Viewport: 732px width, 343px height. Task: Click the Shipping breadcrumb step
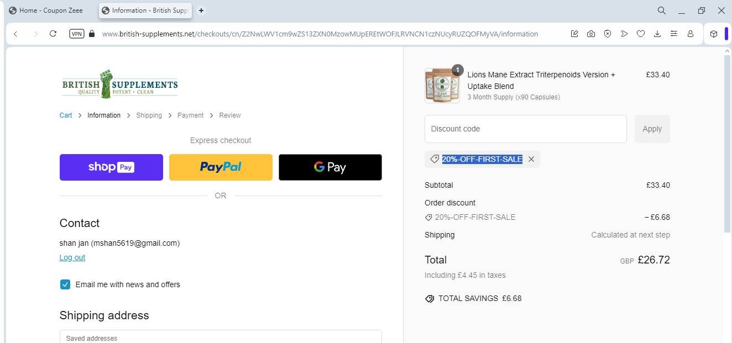pos(149,115)
